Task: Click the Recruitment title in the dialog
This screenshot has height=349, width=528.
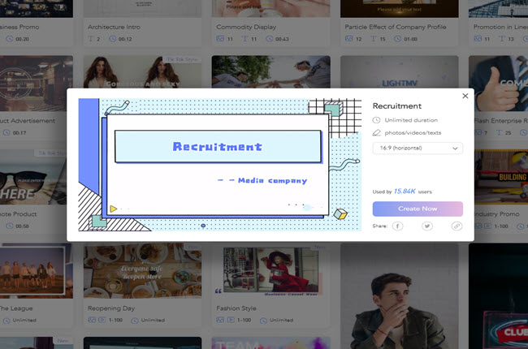Action: (x=397, y=106)
